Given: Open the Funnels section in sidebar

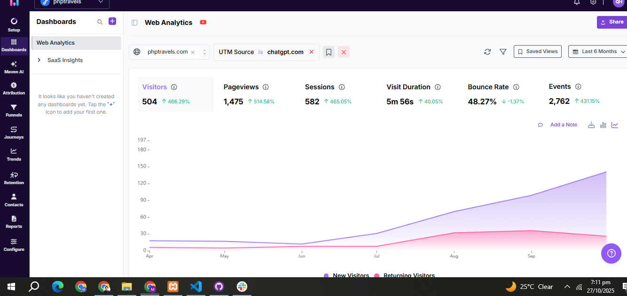Looking at the screenshot, I should 14,110.
